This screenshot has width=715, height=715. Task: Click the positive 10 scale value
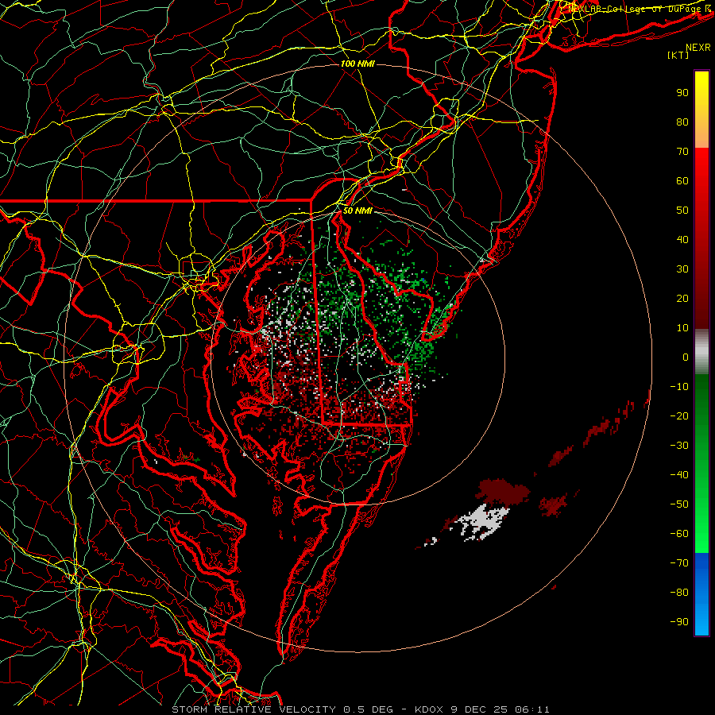(682, 328)
